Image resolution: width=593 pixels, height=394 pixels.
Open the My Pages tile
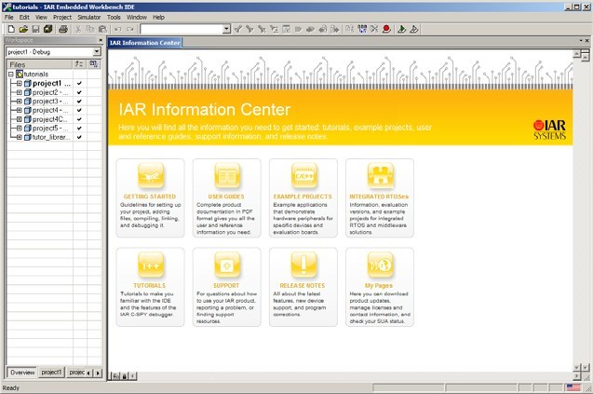379,287
